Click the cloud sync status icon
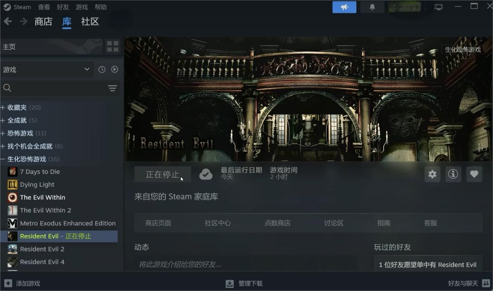Image resolution: width=493 pixels, height=291 pixels. pyautogui.click(x=206, y=174)
